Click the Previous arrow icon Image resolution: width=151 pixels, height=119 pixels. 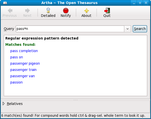pyautogui.click(x=10, y=11)
